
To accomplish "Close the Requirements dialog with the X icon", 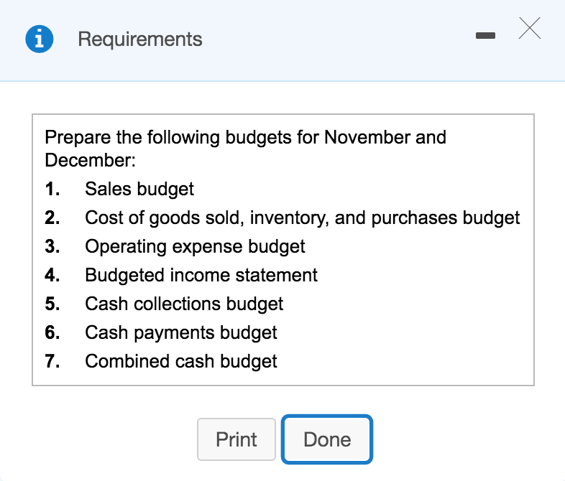I will (529, 28).
